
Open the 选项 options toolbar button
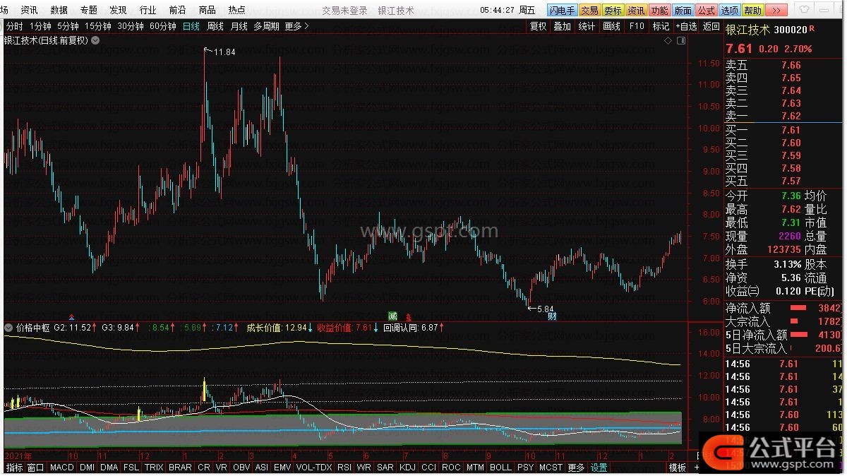coord(729,11)
